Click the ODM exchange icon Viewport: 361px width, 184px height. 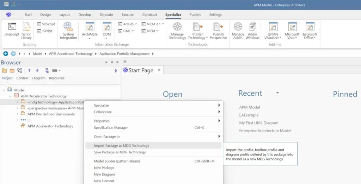coord(107,27)
